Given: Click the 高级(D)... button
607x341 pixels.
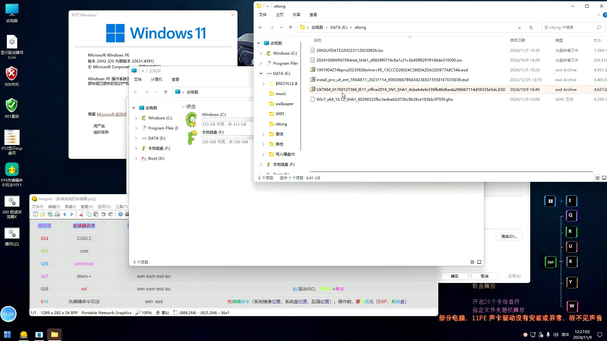Looking at the screenshot, I should (x=509, y=236).
